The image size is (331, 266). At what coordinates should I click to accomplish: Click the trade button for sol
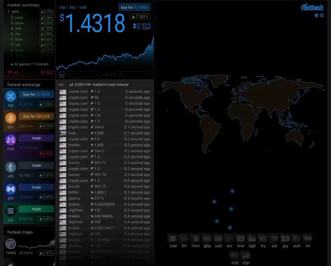[x=36, y=209]
